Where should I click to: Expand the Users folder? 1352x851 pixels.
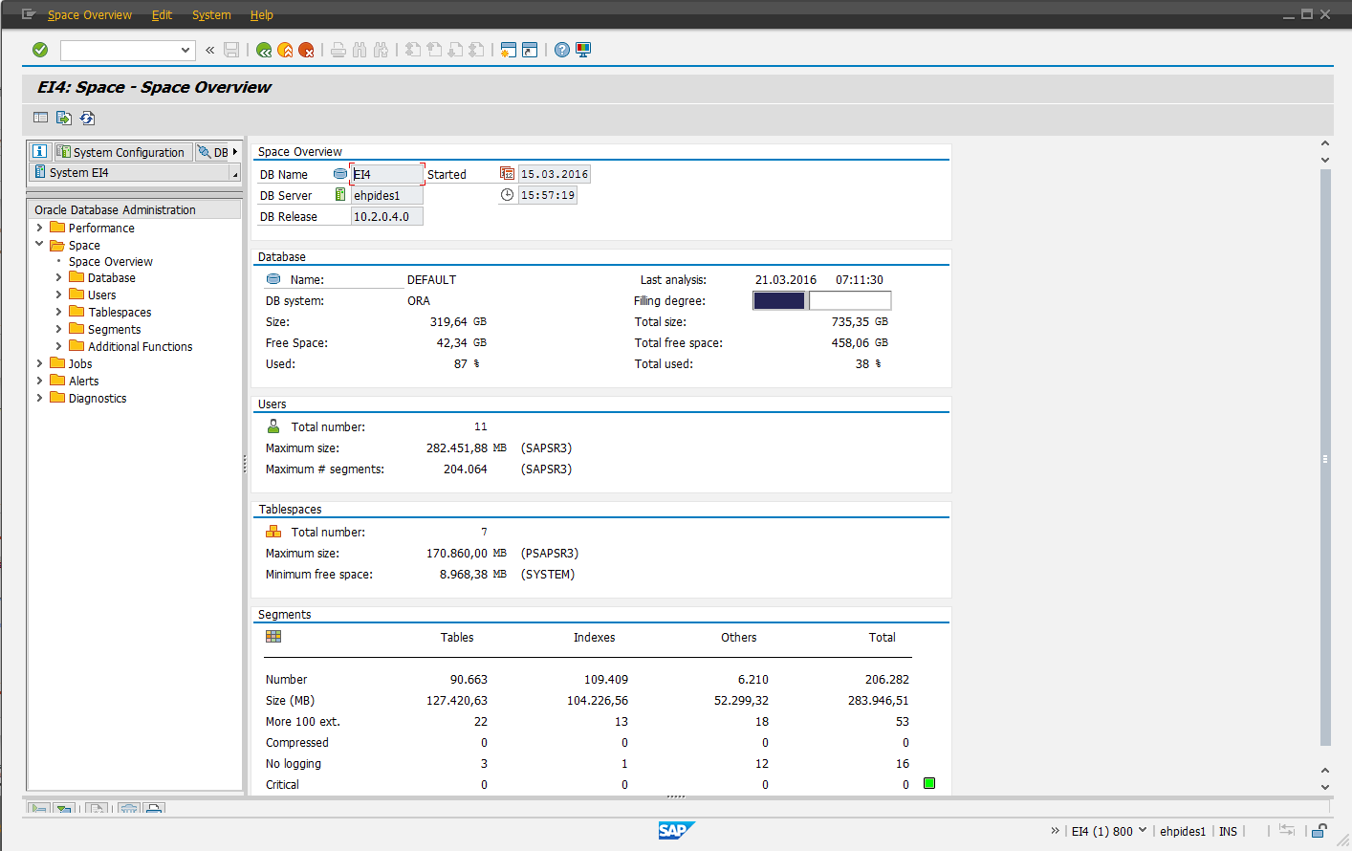click(x=58, y=295)
